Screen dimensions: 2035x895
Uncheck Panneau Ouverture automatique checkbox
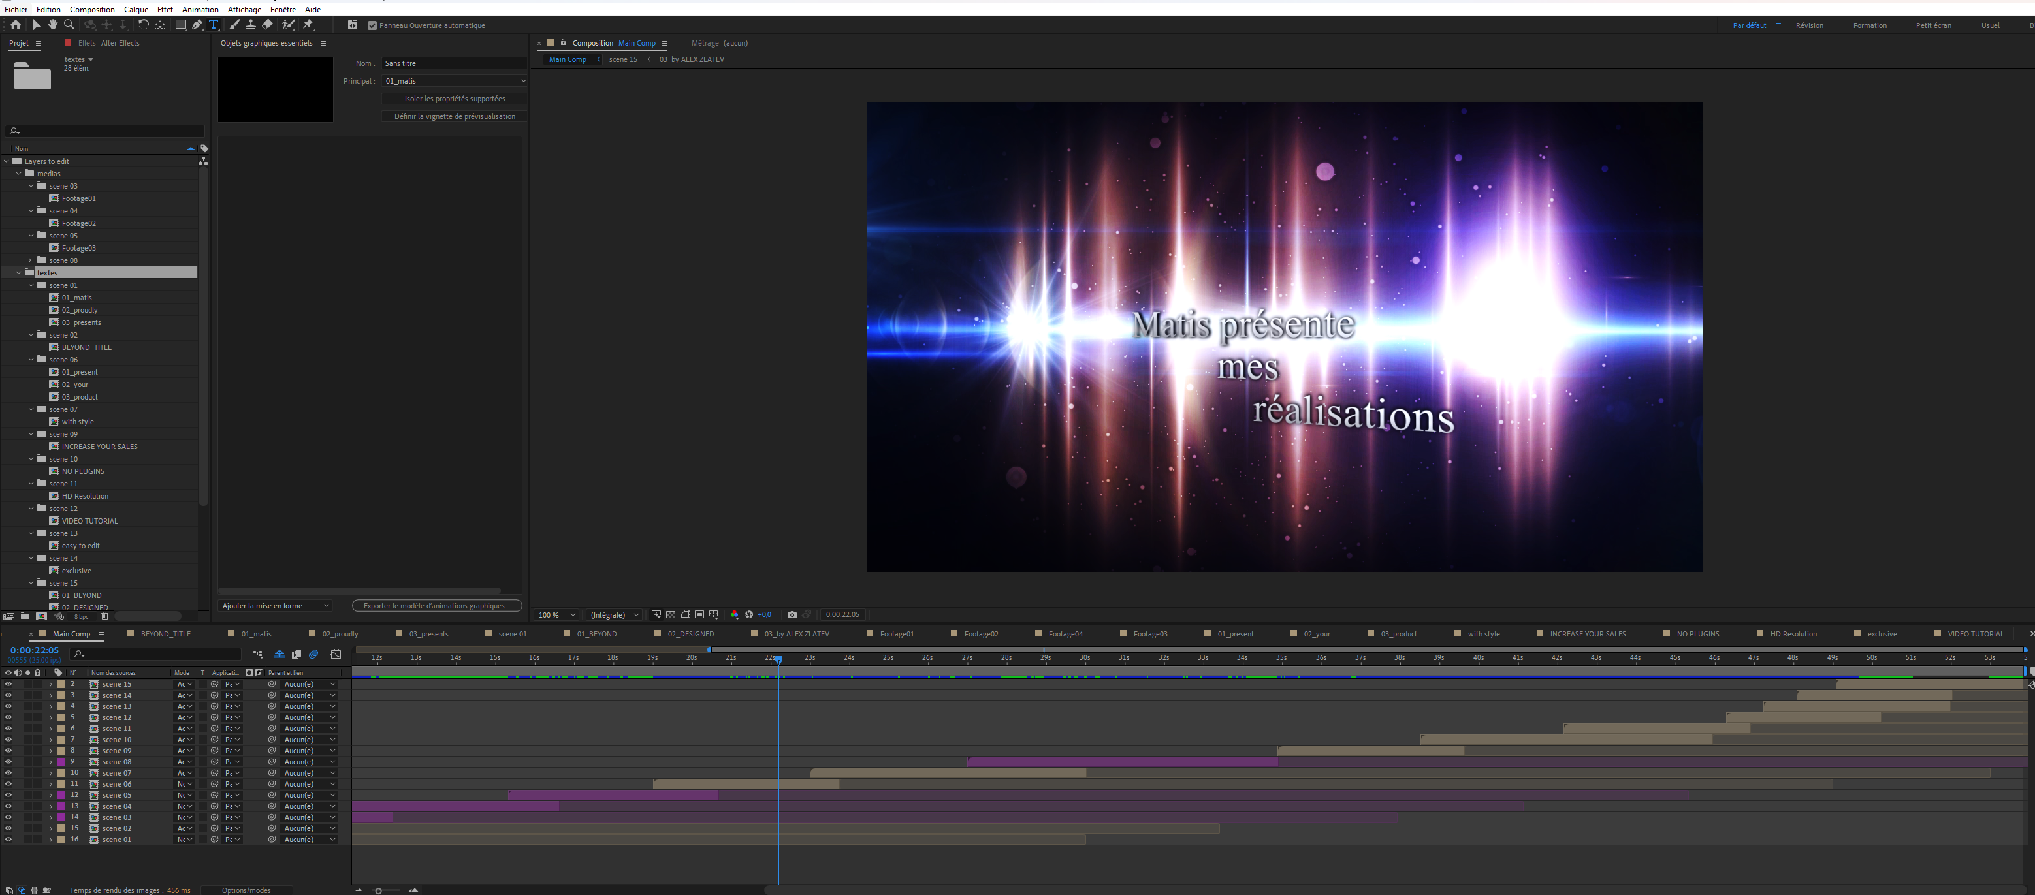click(x=372, y=25)
